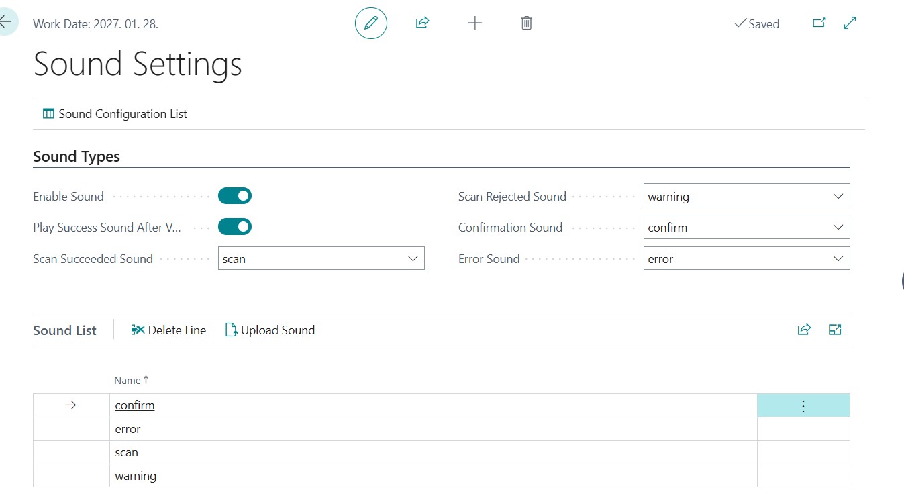Click the plus icon to create new
The image size is (904, 500).
pyautogui.click(x=474, y=23)
